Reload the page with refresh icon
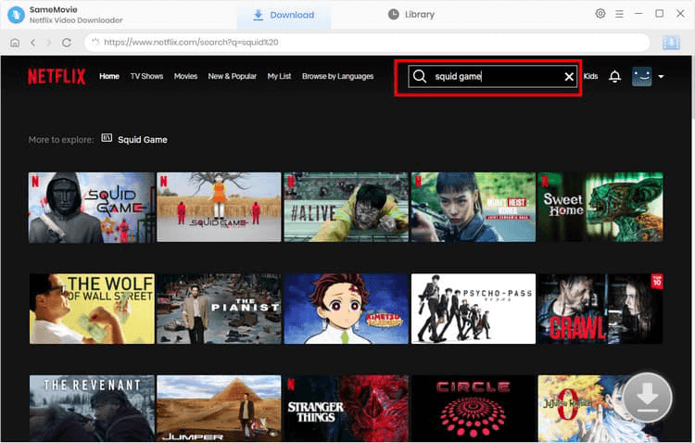The width and height of the screenshot is (695, 443). 67,43
